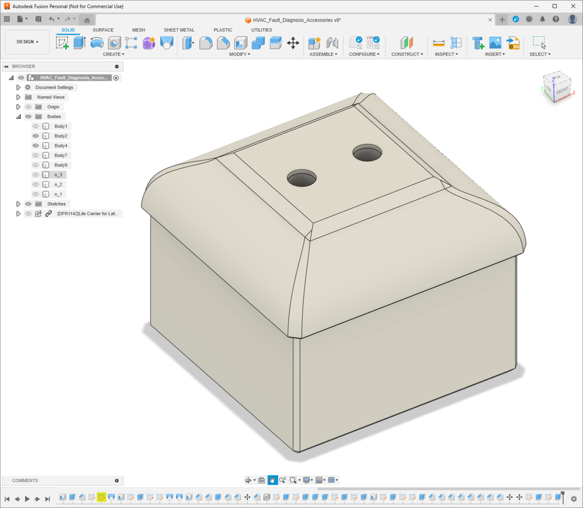Open the CONSTRUCT menu
This screenshot has height=508, width=583.
click(407, 54)
